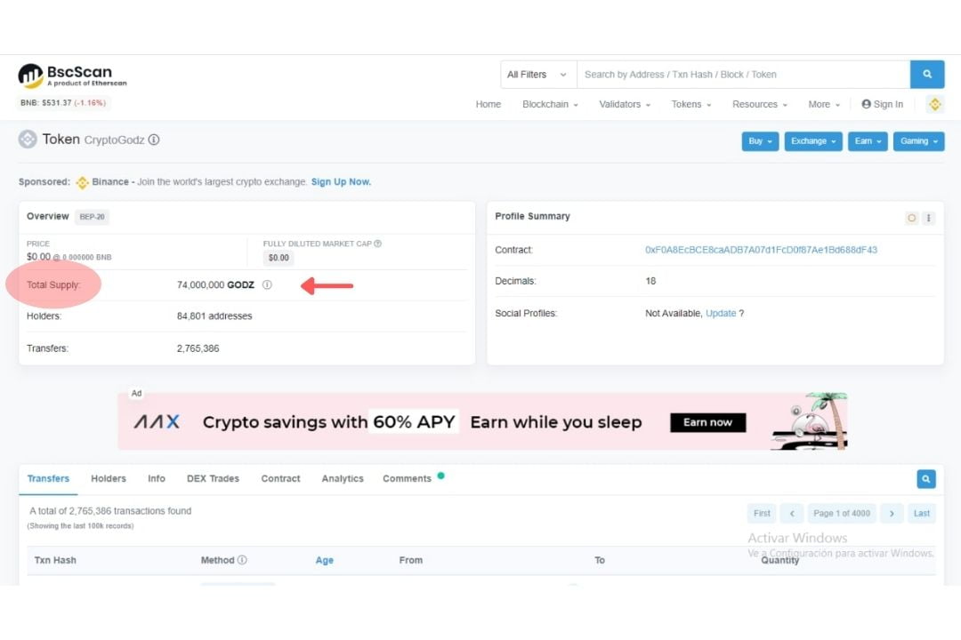Go to the next page arrow
This screenshot has height=640, width=961.
tap(892, 513)
